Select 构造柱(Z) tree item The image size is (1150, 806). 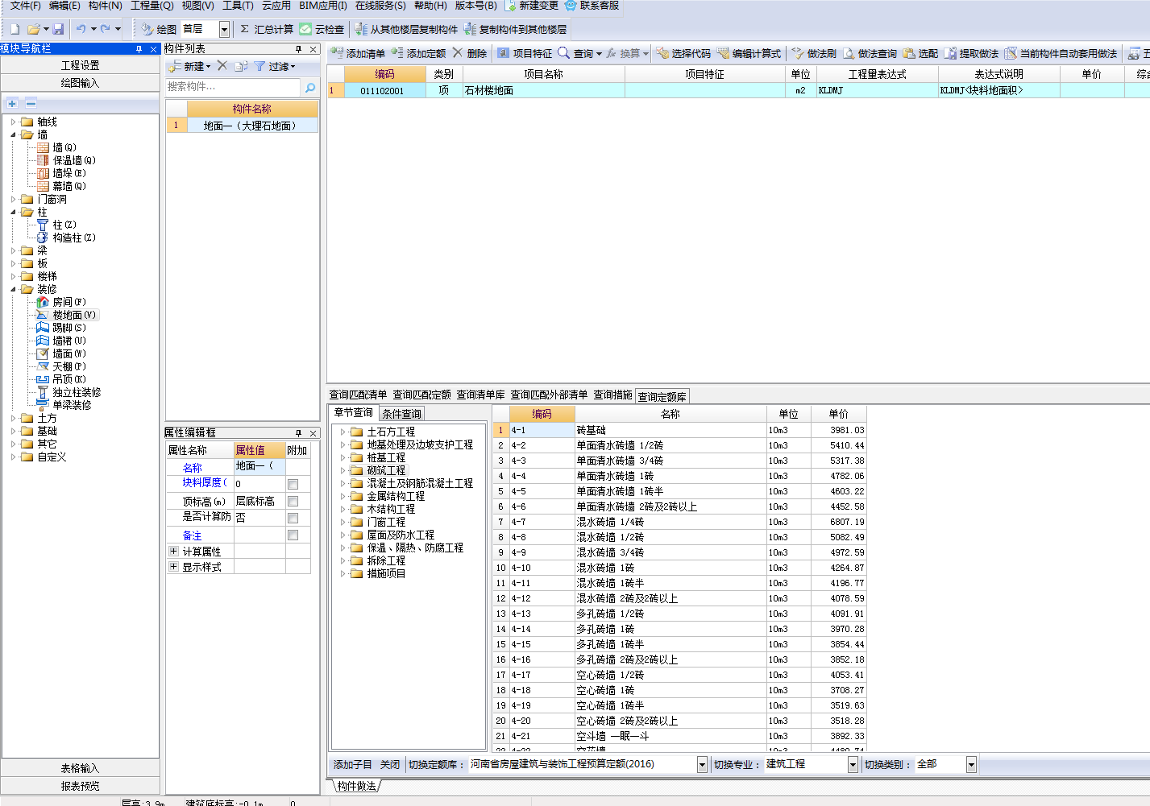click(74, 238)
